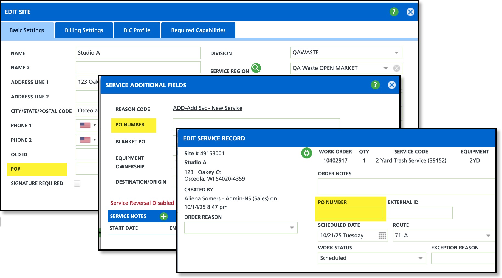Search service region with magnifier icon
This screenshot has height=278, width=502.
click(x=256, y=68)
